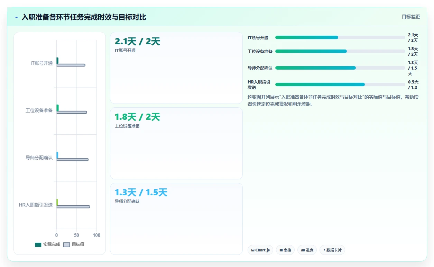Open the 1.8天 / 2天 data card

tap(176, 143)
